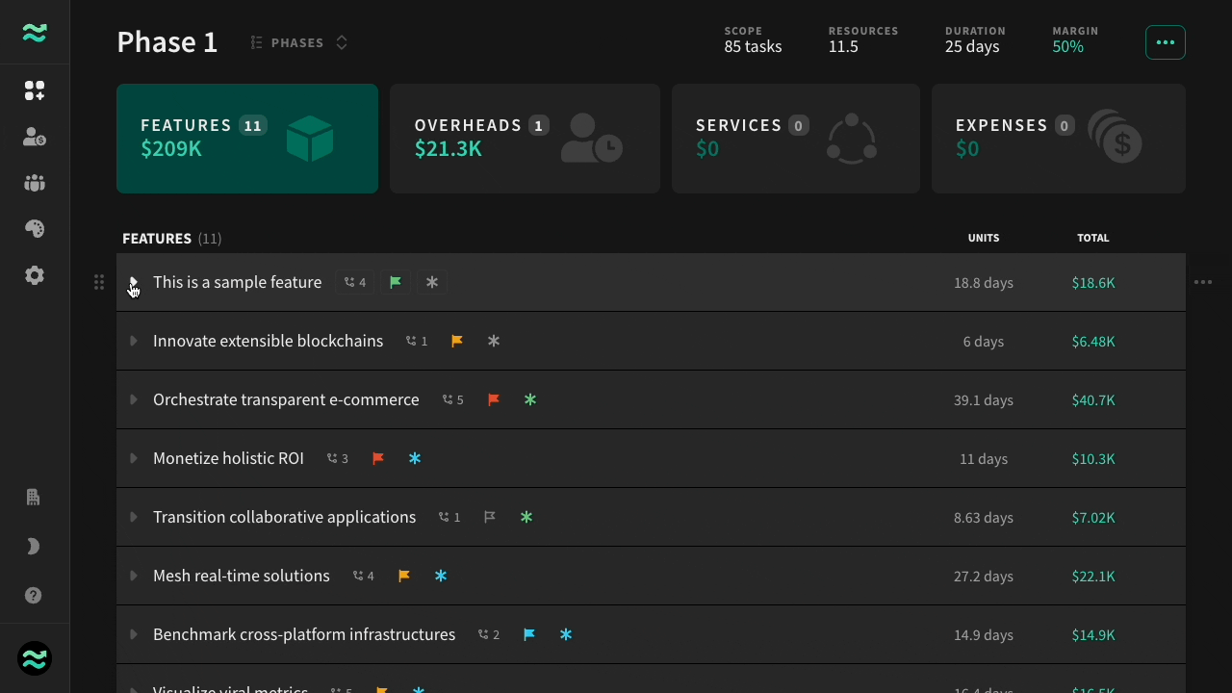
Task: Toggle dark mode moon icon
Action: [x=34, y=547]
